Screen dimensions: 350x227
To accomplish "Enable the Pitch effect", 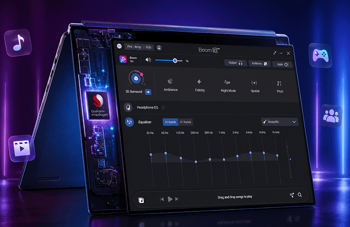I will [x=279, y=87].
